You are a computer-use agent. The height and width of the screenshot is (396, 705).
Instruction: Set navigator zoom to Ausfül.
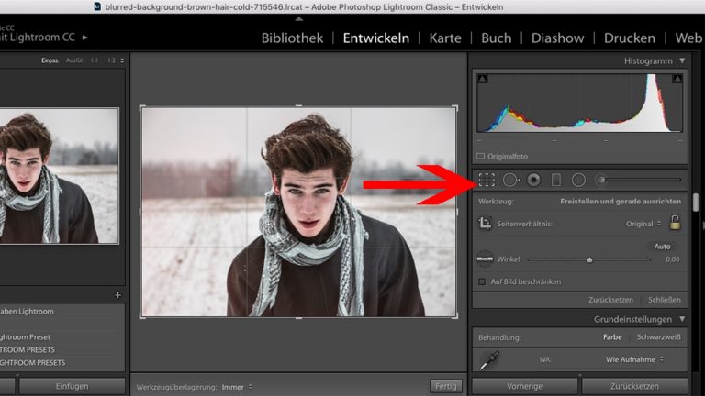pos(74,60)
